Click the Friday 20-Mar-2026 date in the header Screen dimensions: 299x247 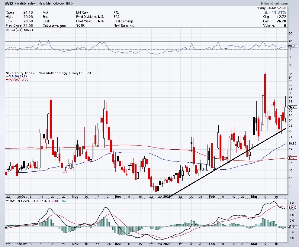click(x=275, y=8)
